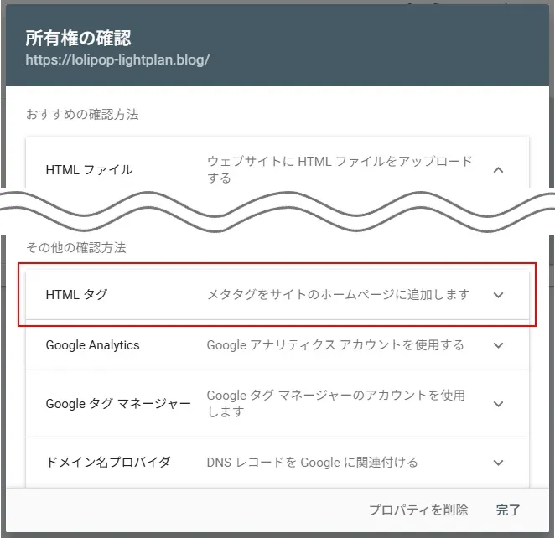This screenshot has height=538, width=555.
Task: Select the HTML タグ method label
Action: [x=76, y=295]
